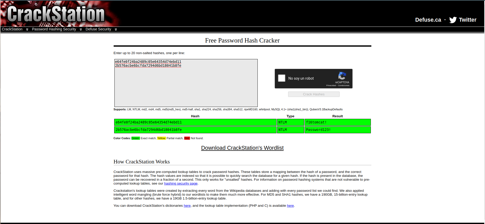Screen dimensions: 485x224
Task: Click the Crack Hashes button
Action: [314, 94]
